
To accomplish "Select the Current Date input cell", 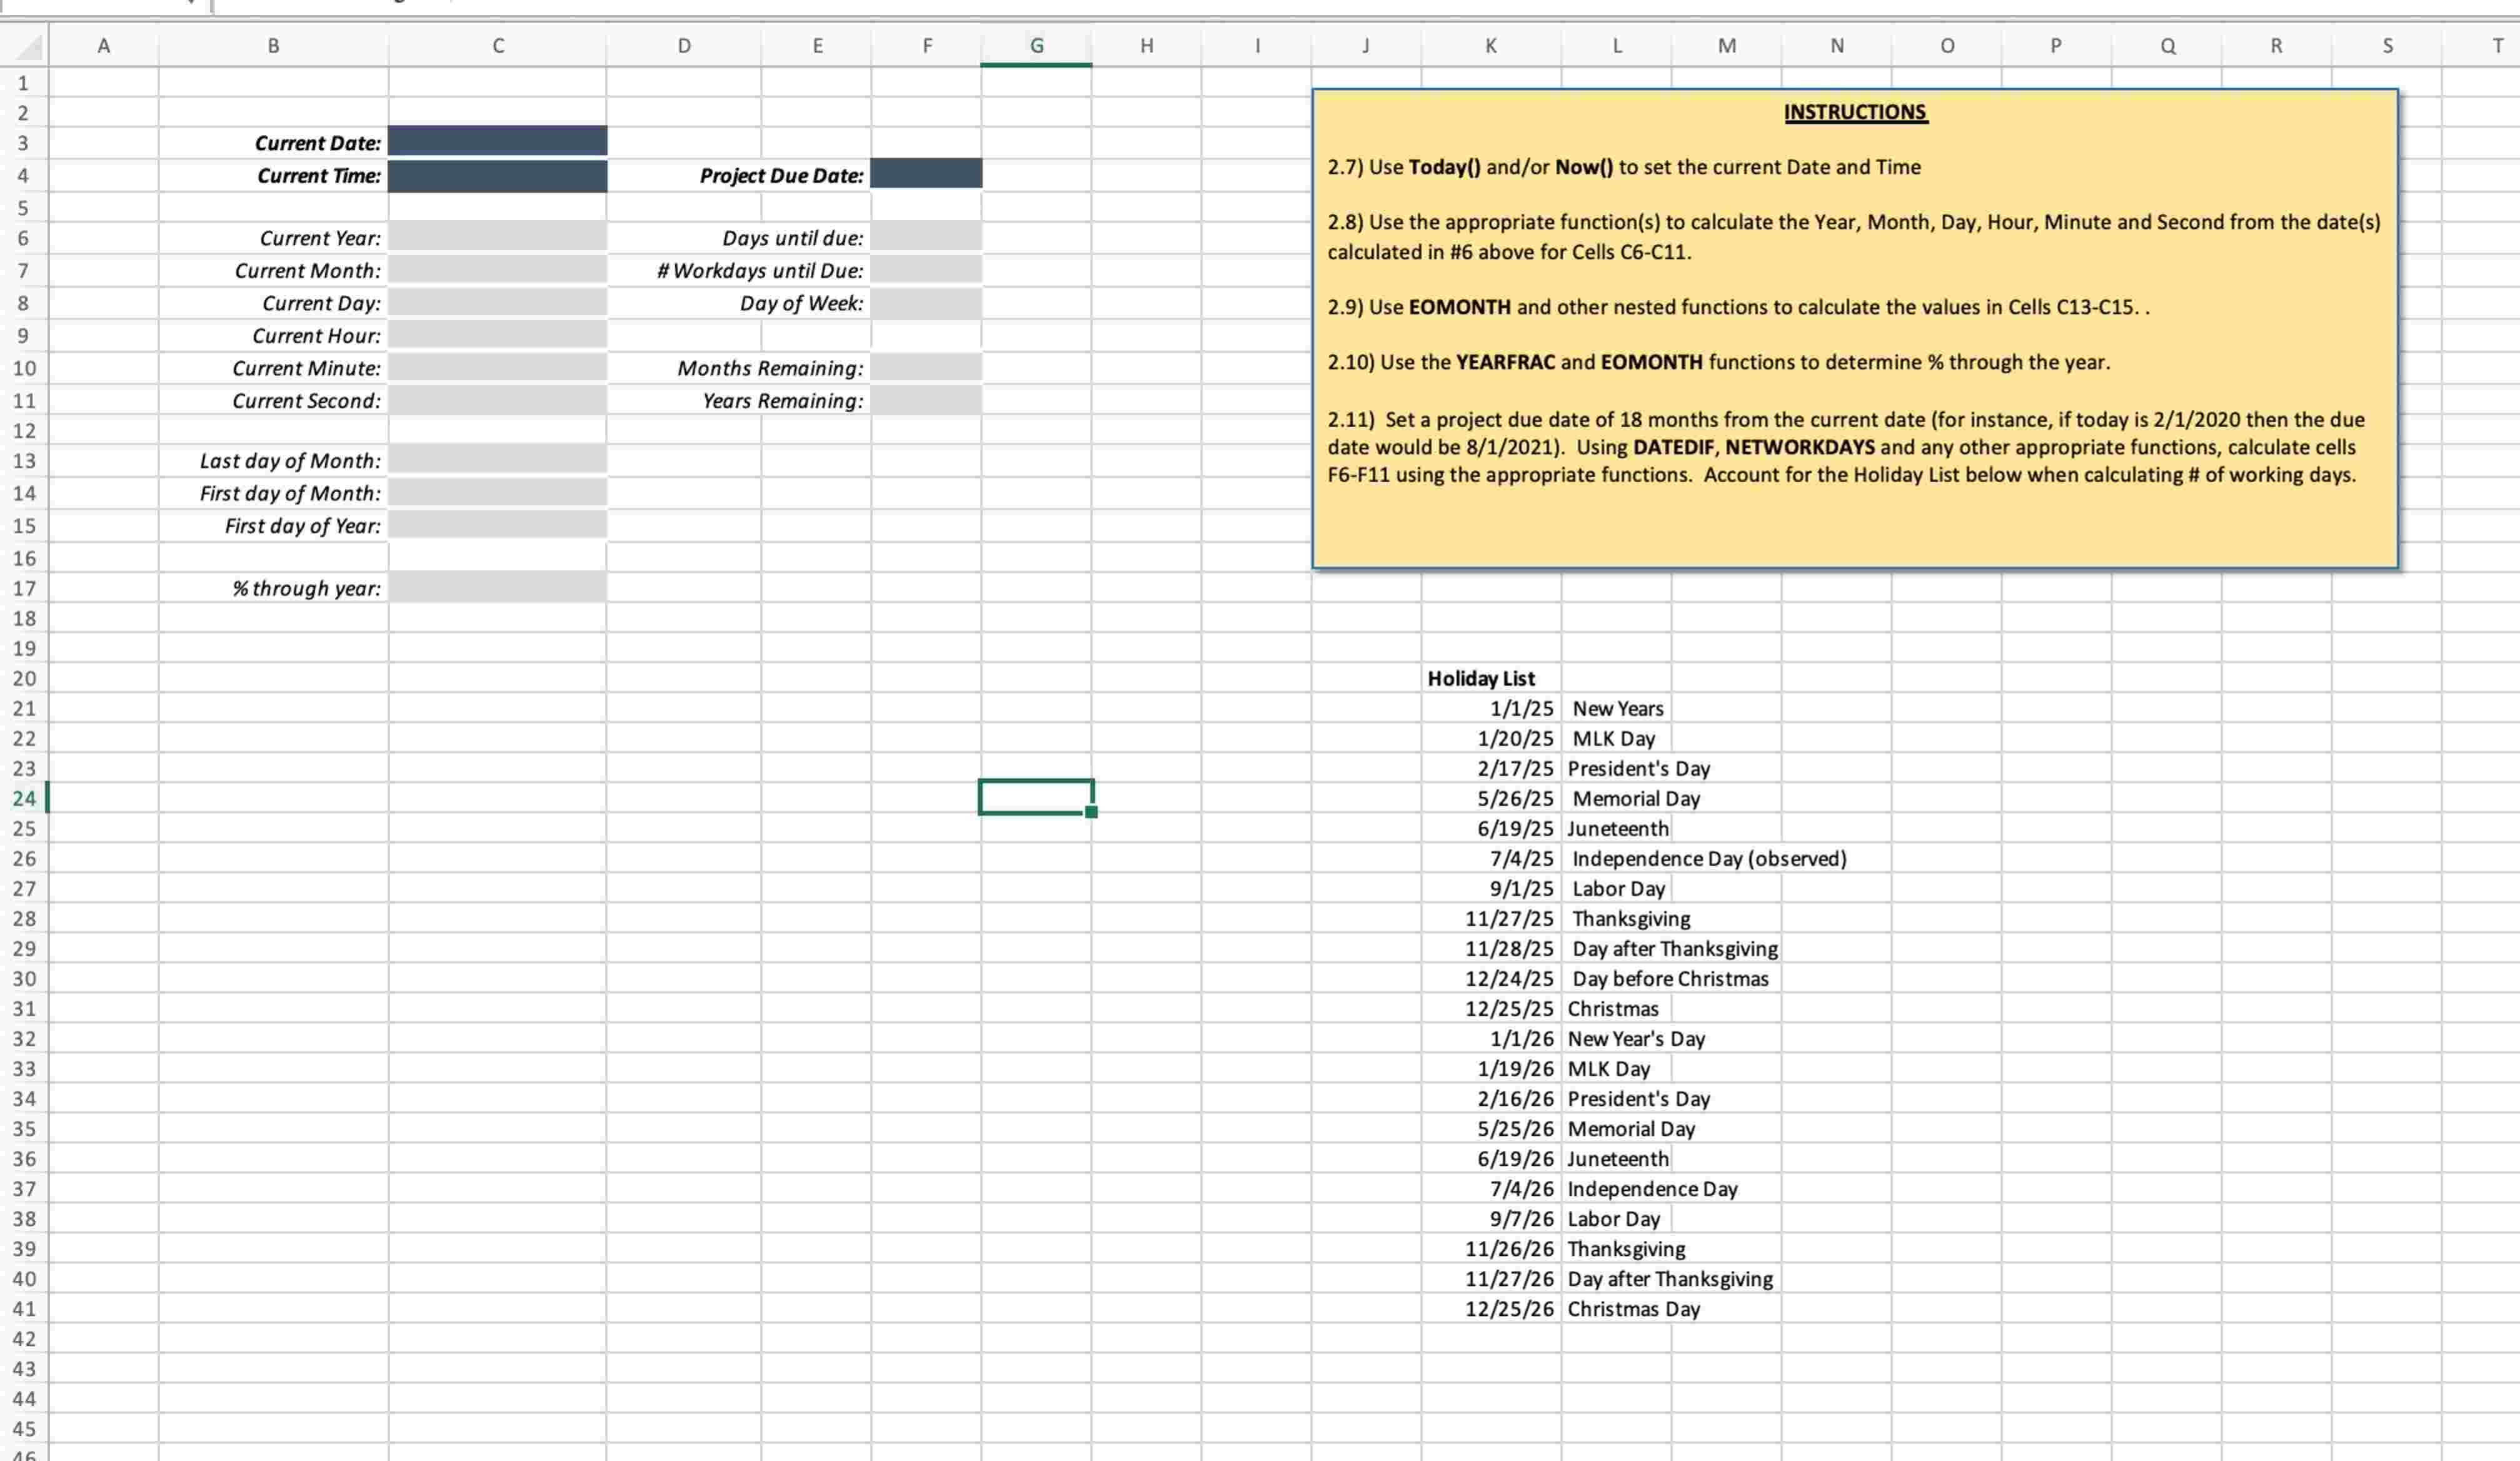I will [497, 141].
